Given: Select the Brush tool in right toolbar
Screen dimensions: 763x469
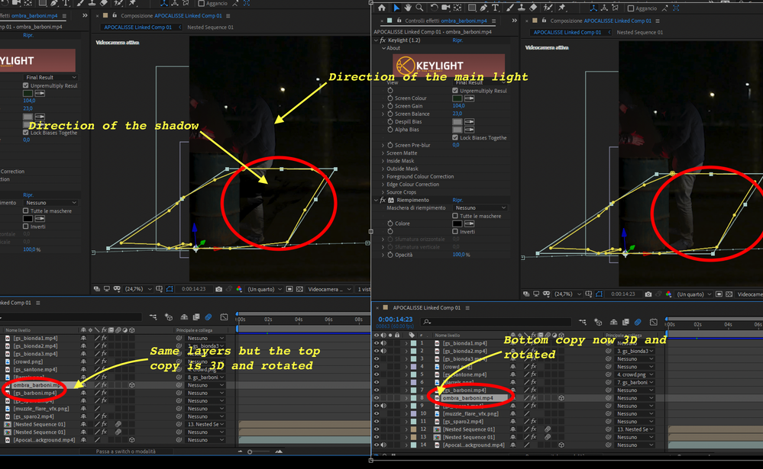Looking at the screenshot, I should pyautogui.click(x=509, y=8).
